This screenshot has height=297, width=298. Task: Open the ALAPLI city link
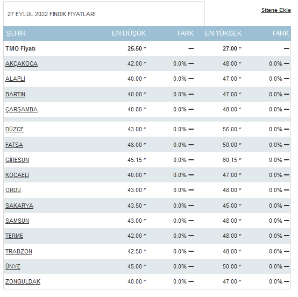(x=15, y=79)
